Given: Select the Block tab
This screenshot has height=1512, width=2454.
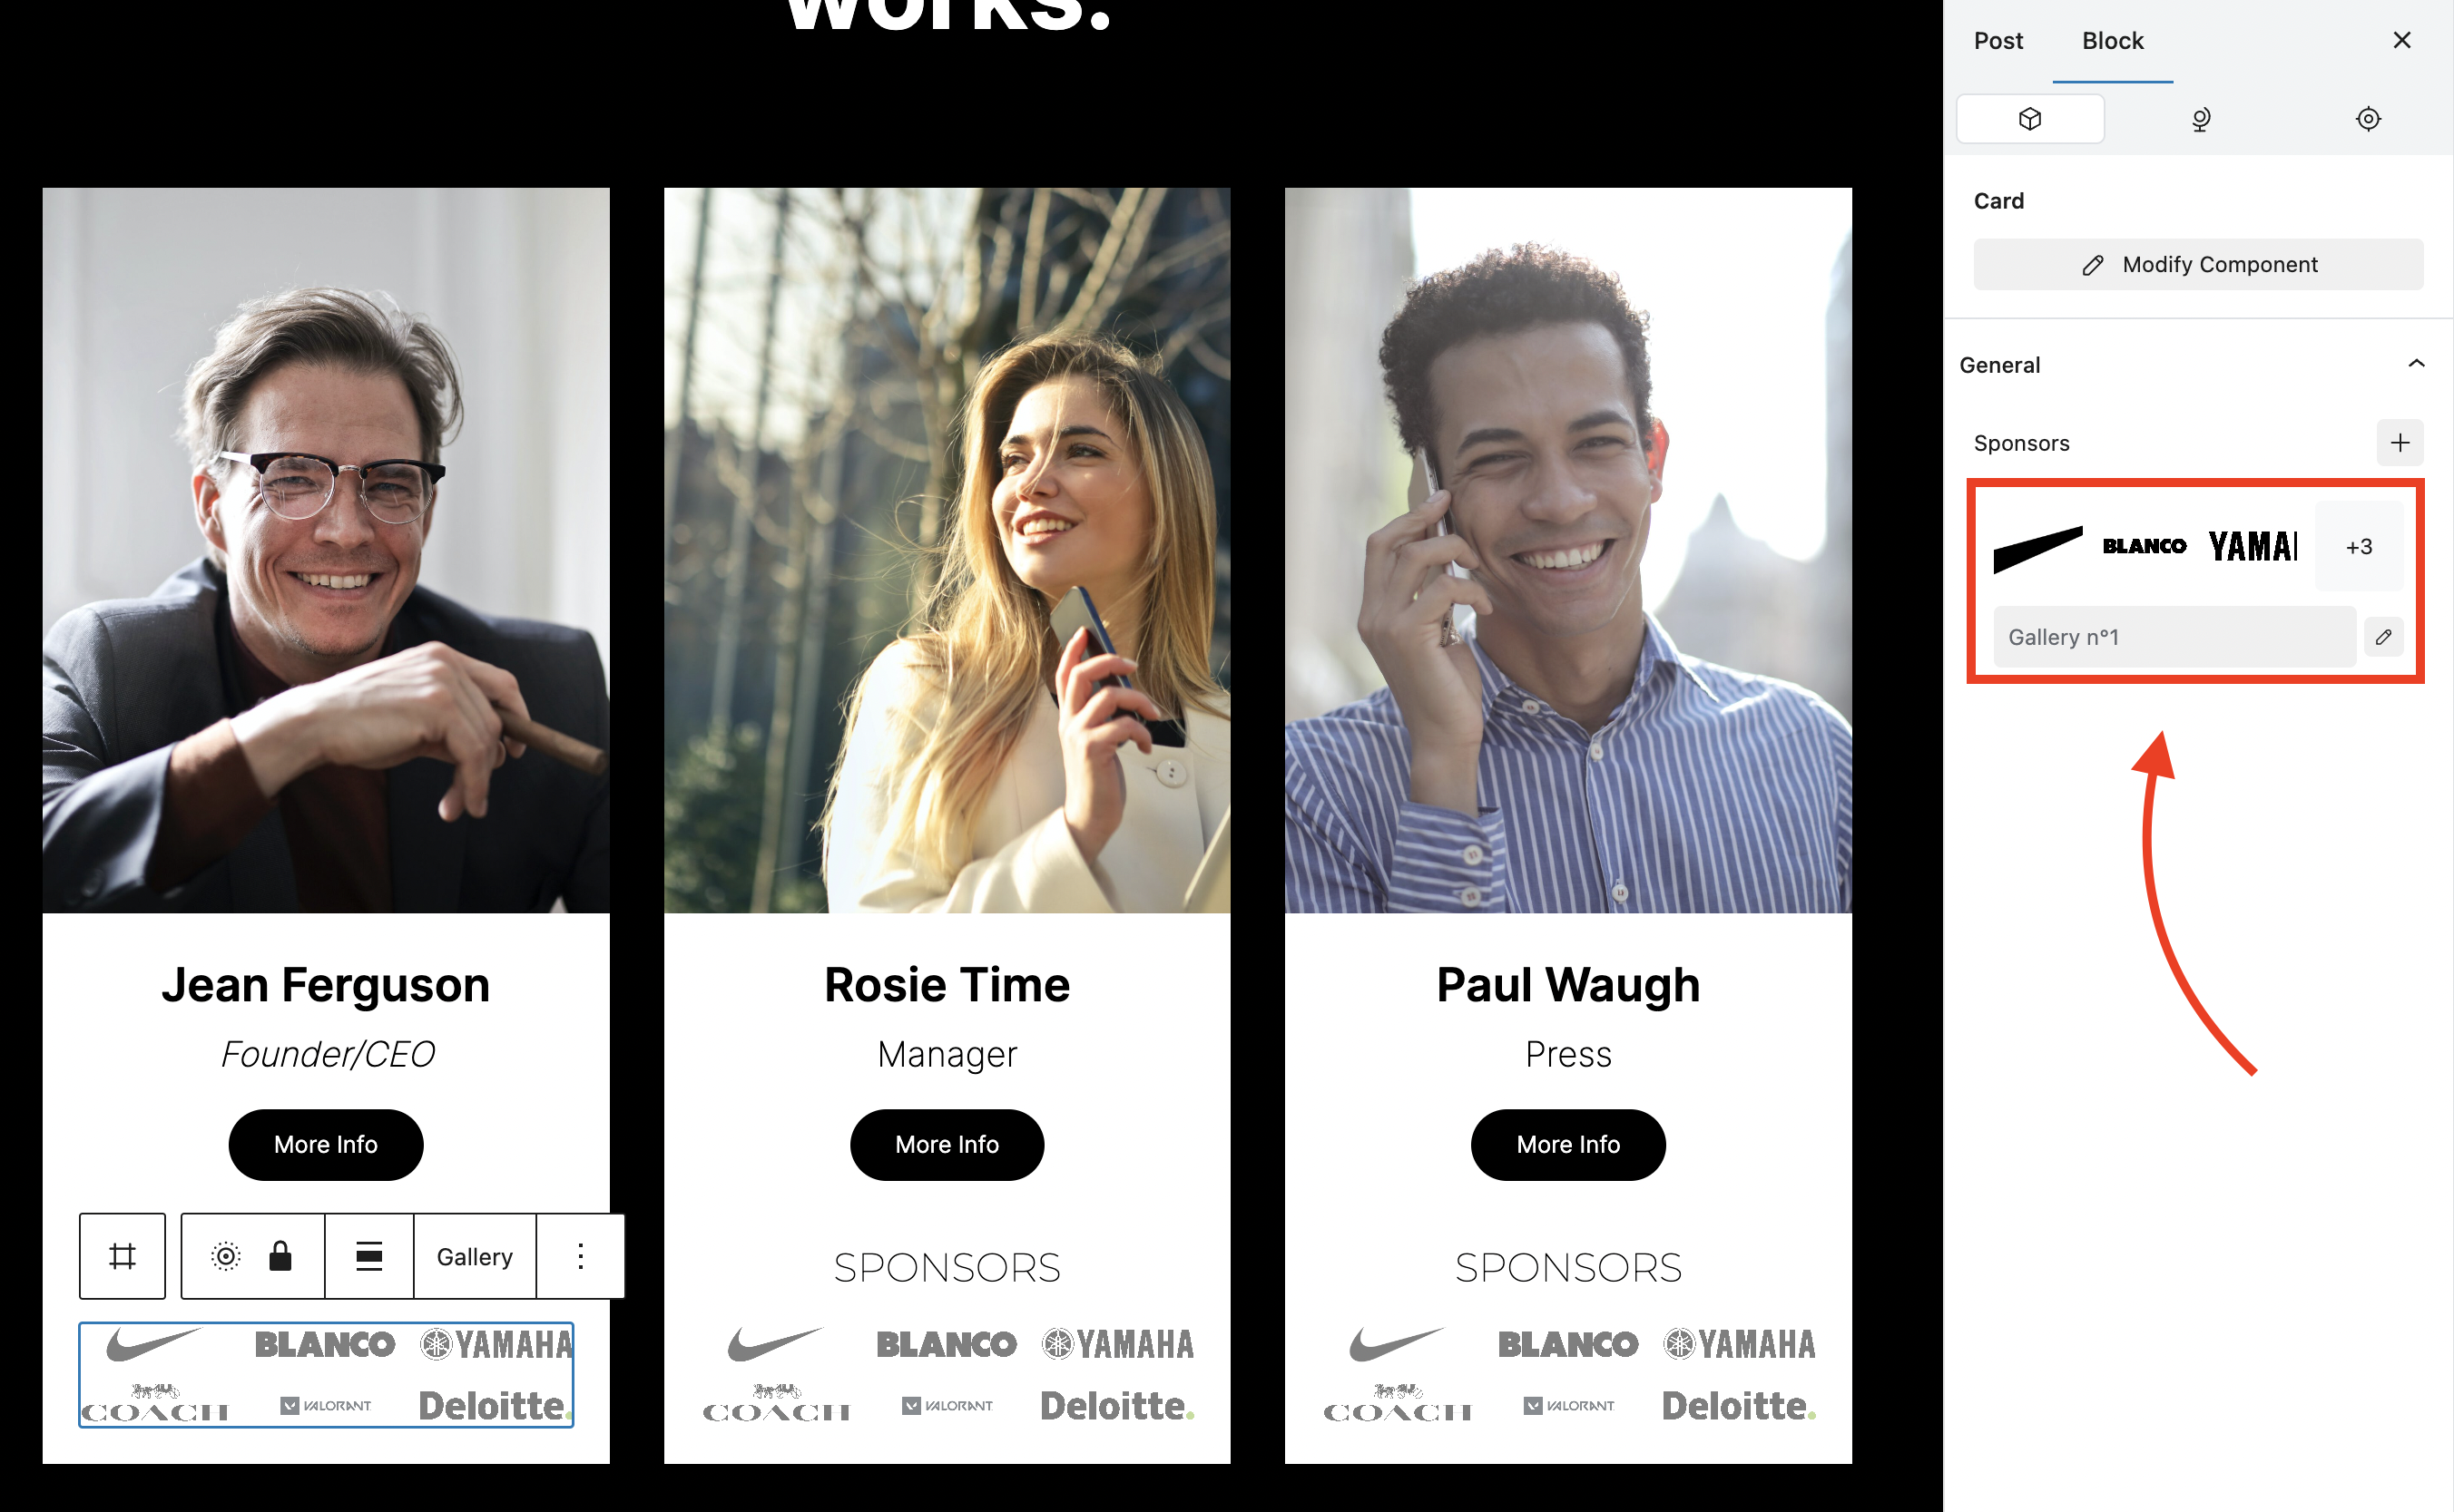Looking at the screenshot, I should coord(2113,41).
